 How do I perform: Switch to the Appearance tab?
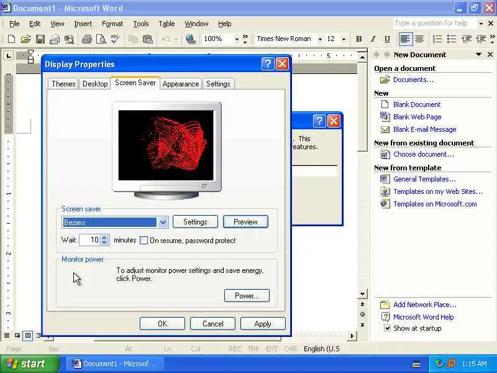181,84
